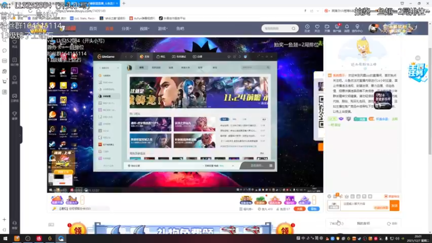Click the 任务大厅 task hall icon below video
The height and width of the screenshot is (243, 432).
click(x=72, y=200)
